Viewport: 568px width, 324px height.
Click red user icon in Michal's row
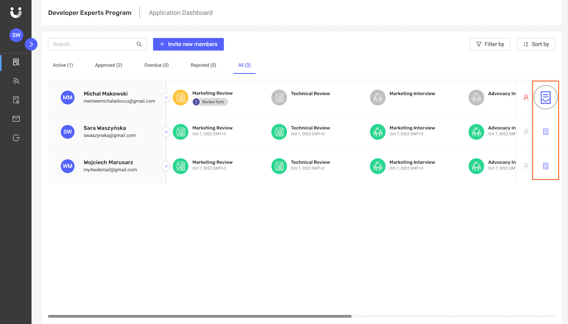526,97
